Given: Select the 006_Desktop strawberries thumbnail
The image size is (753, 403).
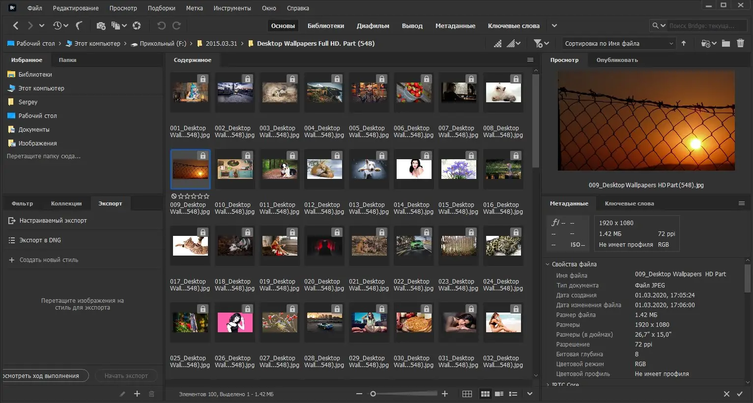Looking at the screenshot, I should tap(413, 92).
